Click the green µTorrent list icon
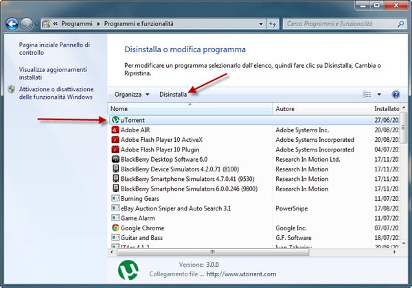Viewport: 412px width, 288px height. 115,120
